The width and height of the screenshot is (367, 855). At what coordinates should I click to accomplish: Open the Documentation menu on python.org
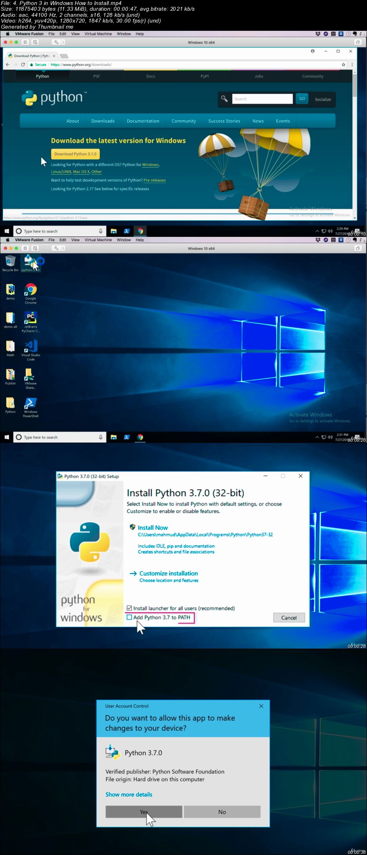click(143, 121)
